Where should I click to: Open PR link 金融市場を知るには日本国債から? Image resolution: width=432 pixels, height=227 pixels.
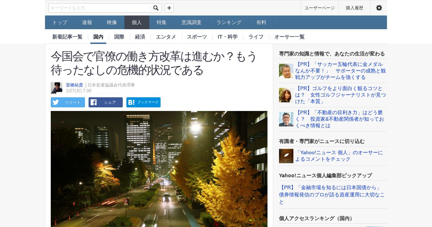coord(332,195)
